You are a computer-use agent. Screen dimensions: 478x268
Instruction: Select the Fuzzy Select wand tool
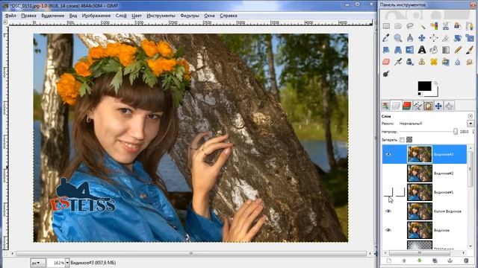point(422,26)
